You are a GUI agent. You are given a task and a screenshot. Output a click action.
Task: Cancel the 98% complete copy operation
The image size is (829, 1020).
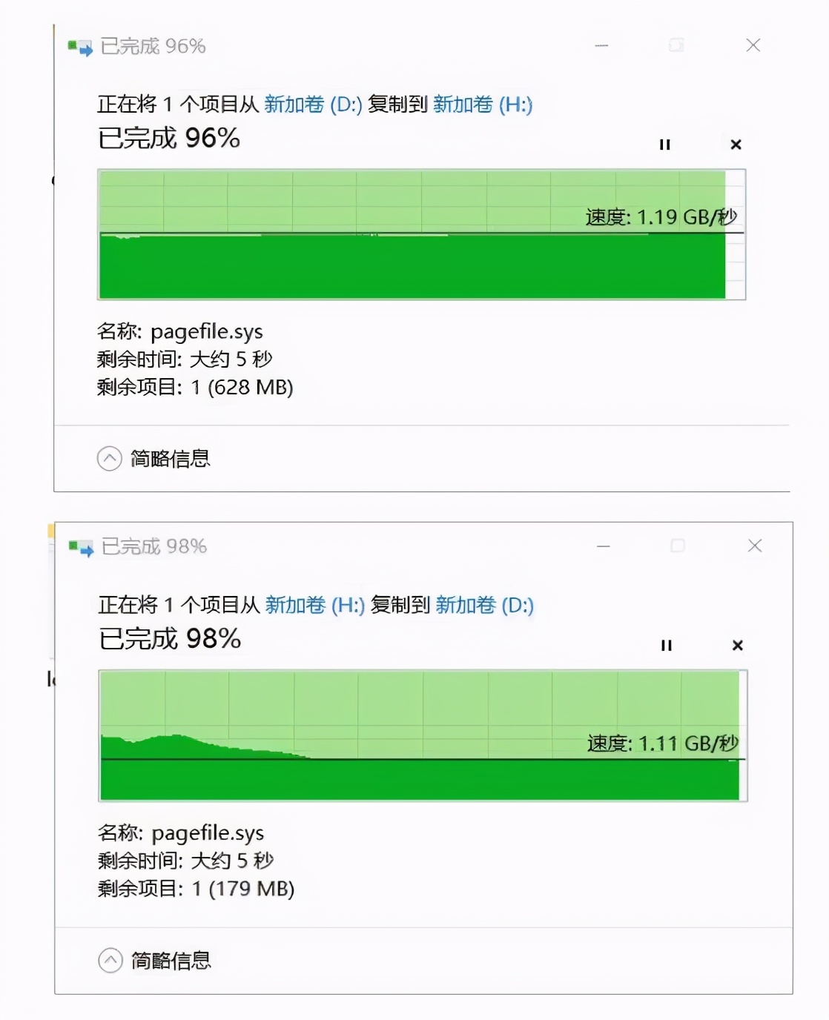[x=737, y=646]
